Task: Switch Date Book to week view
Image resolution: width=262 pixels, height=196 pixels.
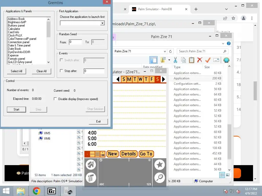Action: point(92,154)
